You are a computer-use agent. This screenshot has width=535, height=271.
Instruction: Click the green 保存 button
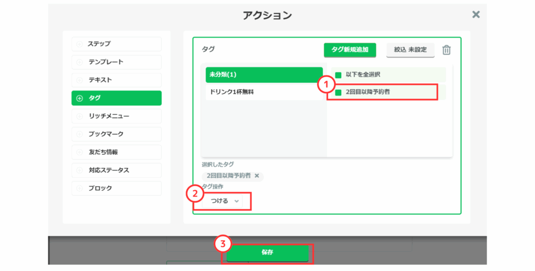(x=267, y=252)
